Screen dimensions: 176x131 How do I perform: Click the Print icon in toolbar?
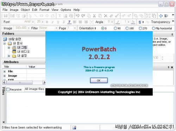click(24, 16)
